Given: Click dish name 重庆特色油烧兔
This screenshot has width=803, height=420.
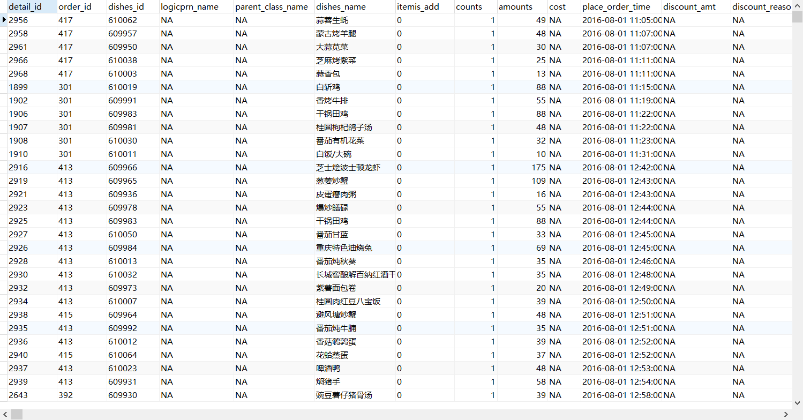Looking at the screenshot, I should (344, 247).
